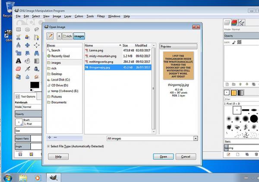259x182 pixels.
Task: Click GIMP icon in Windows taskbar
Action: tap(54, 178)
